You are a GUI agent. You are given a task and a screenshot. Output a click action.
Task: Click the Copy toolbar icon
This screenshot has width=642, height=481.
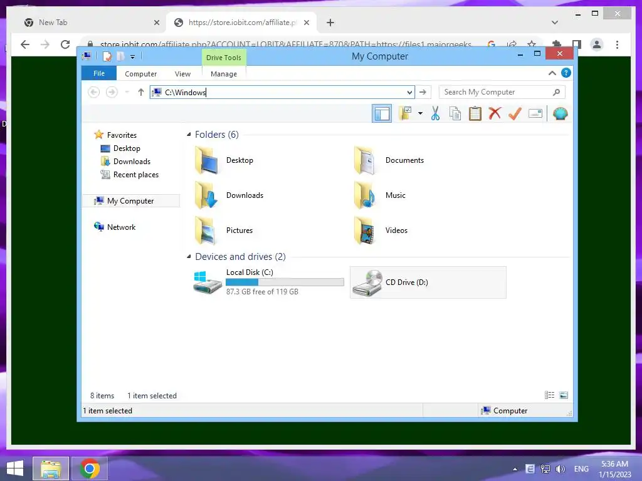tap(455, 113)
